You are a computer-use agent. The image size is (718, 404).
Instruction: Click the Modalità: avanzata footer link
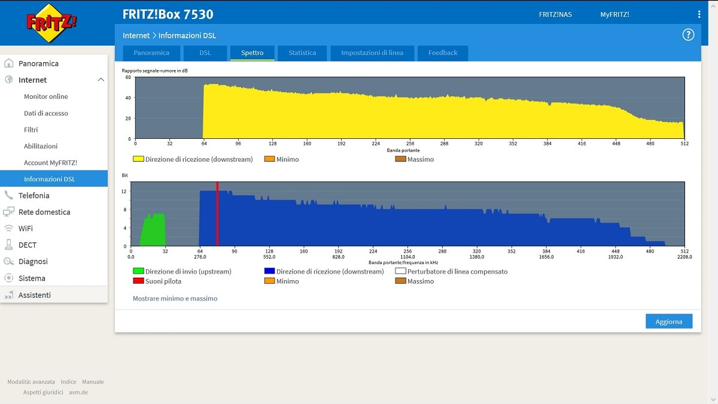point(31,382)
